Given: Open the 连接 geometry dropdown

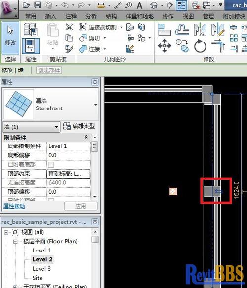Looking at the screenshot, I should pos(105,49).
